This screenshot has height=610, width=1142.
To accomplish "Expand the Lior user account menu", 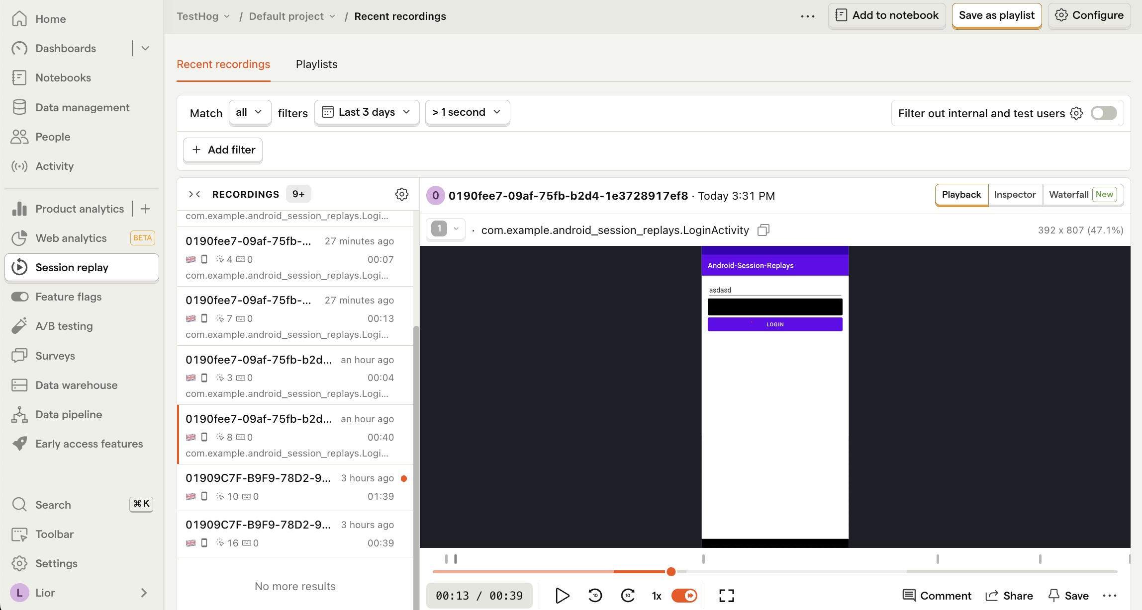I will click(82, 593).
